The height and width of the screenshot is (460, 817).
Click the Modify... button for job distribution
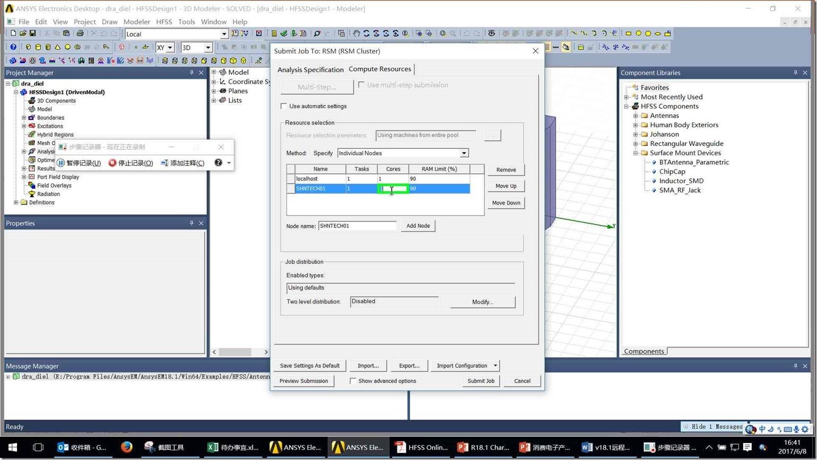[x=483, y=302]
